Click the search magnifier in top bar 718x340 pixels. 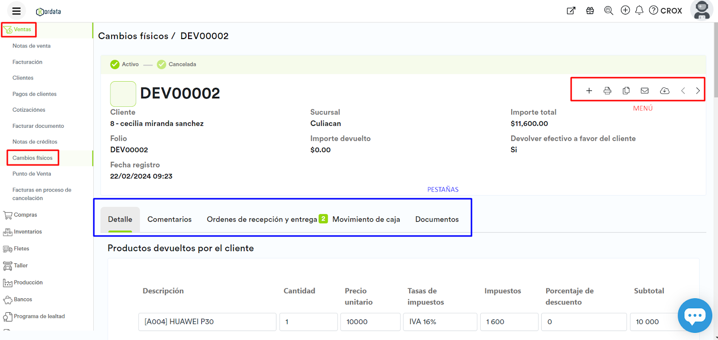[609, 10]
